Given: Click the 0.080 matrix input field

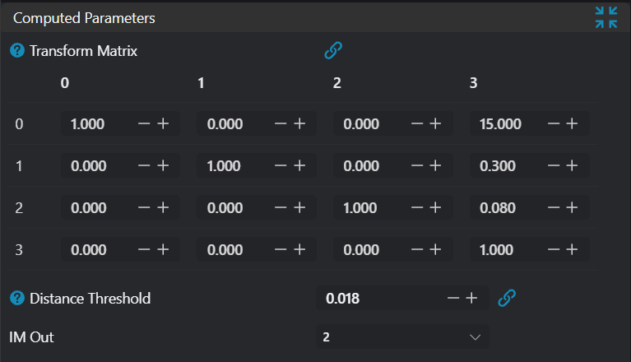Looking at the screenshot, I should point(505,208).
